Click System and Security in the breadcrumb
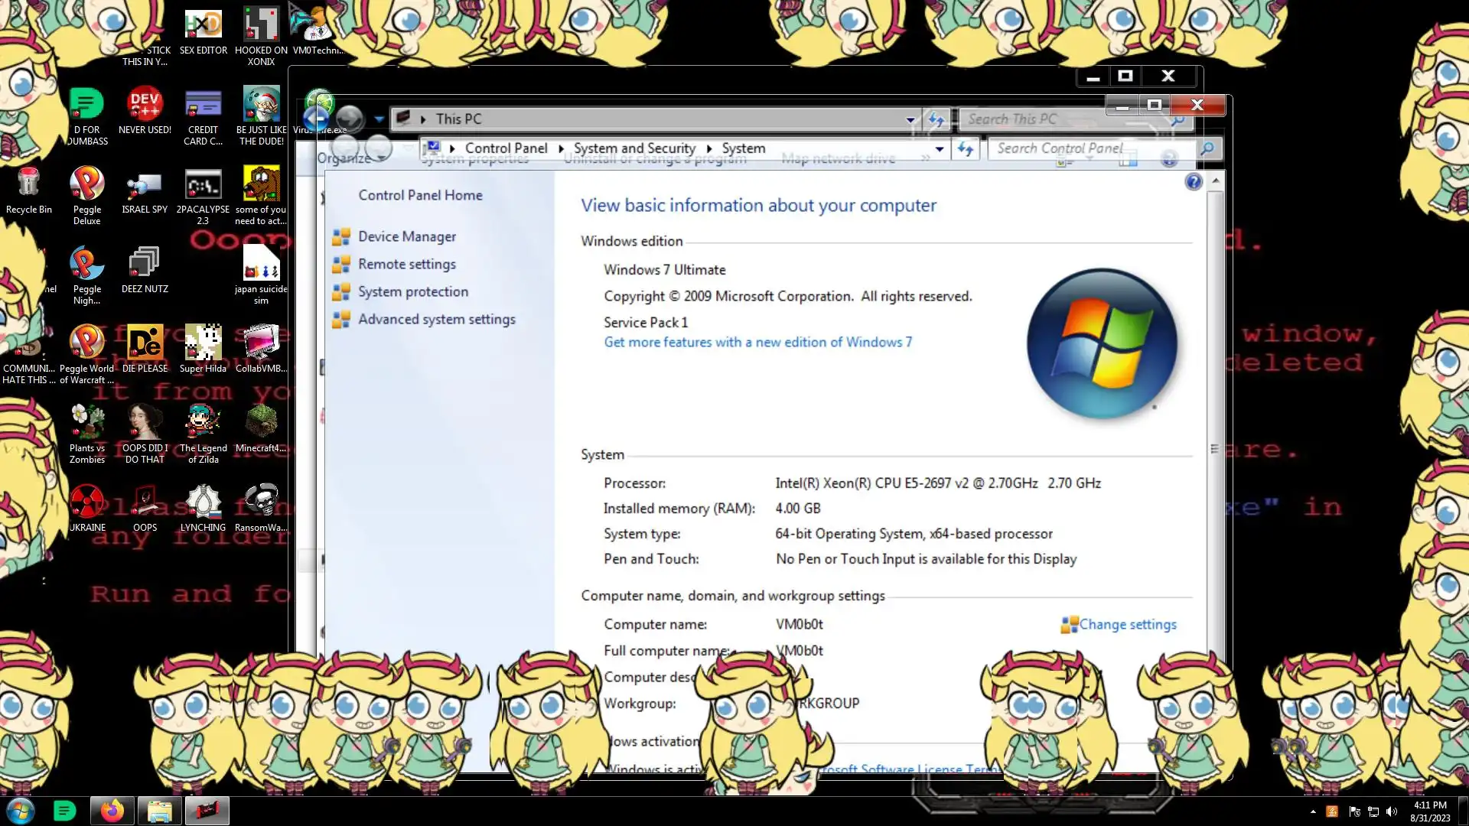The height and width of the screenshot is (826, 1469). click(634, 148)
